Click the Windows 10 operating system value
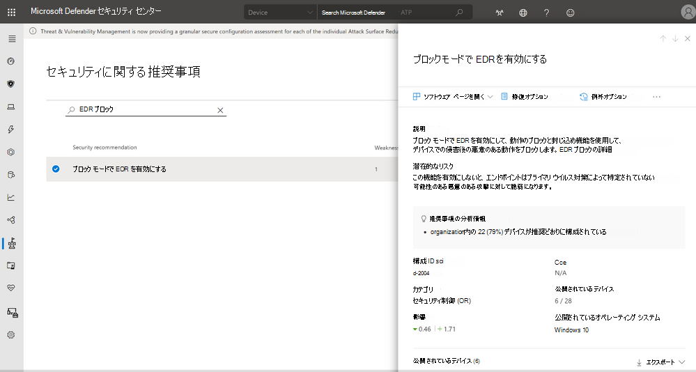Image resolution: width=696 pixels, height=372 pixels. coord(571,330)
